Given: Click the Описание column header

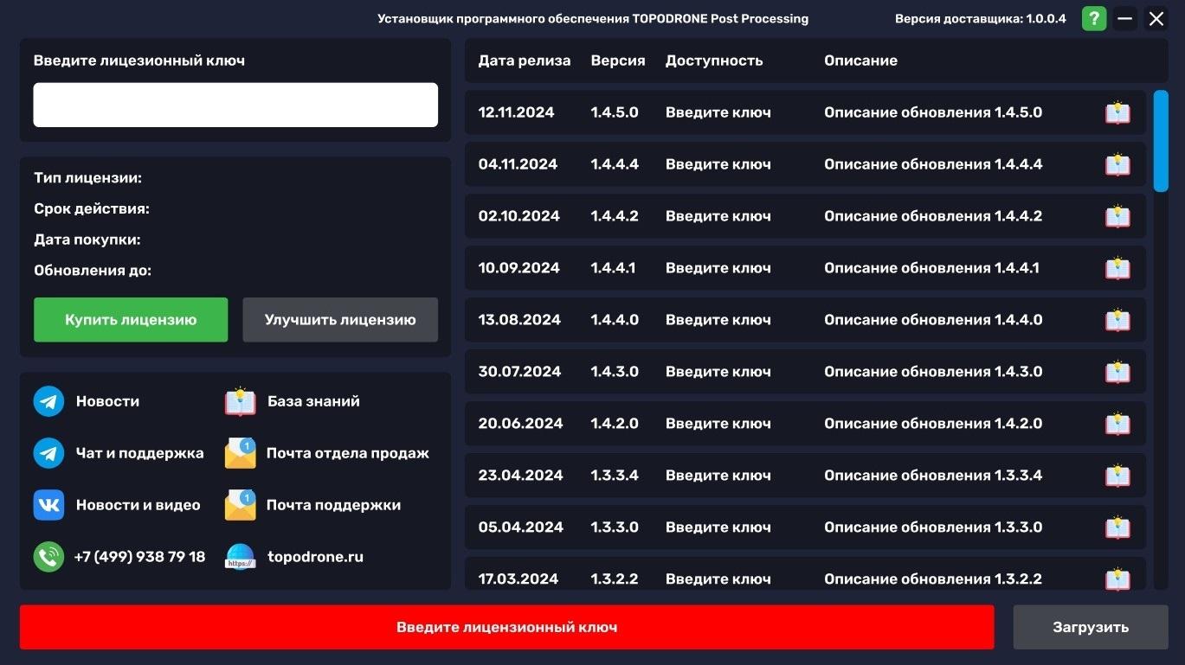Looking at the screenshot, I should [860, 61].
